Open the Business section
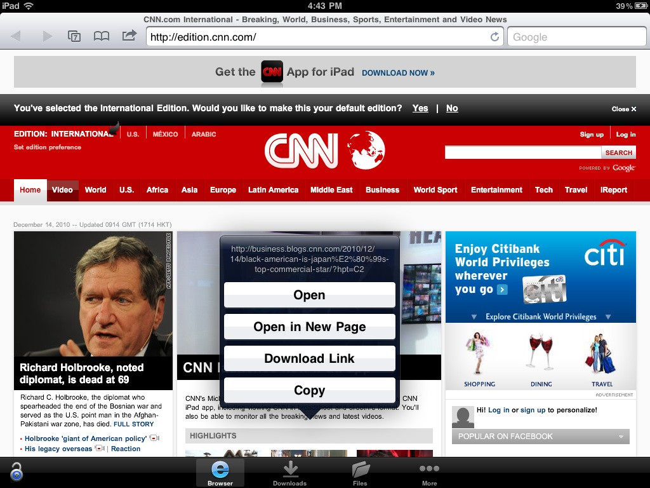The width and height of the screenshot is (650, 488). pyautogui.click(x=383, y=190)
